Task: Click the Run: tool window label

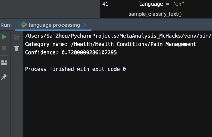Action: [6, 25]
